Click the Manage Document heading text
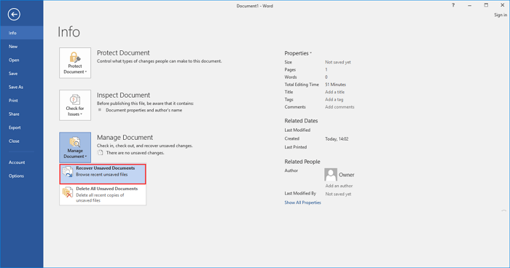Screen dimensions: 510x268 pyautogui.click(x=125, y=137)
